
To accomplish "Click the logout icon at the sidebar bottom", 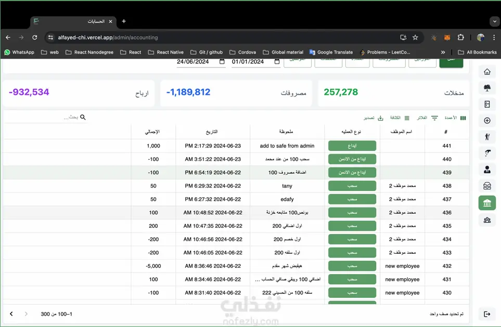I will 487,314.
